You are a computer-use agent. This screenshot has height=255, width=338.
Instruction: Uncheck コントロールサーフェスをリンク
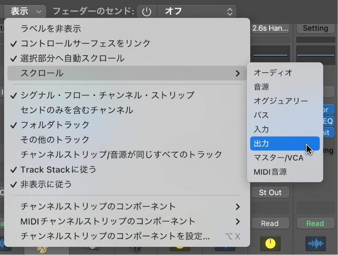tap(127, 43)
